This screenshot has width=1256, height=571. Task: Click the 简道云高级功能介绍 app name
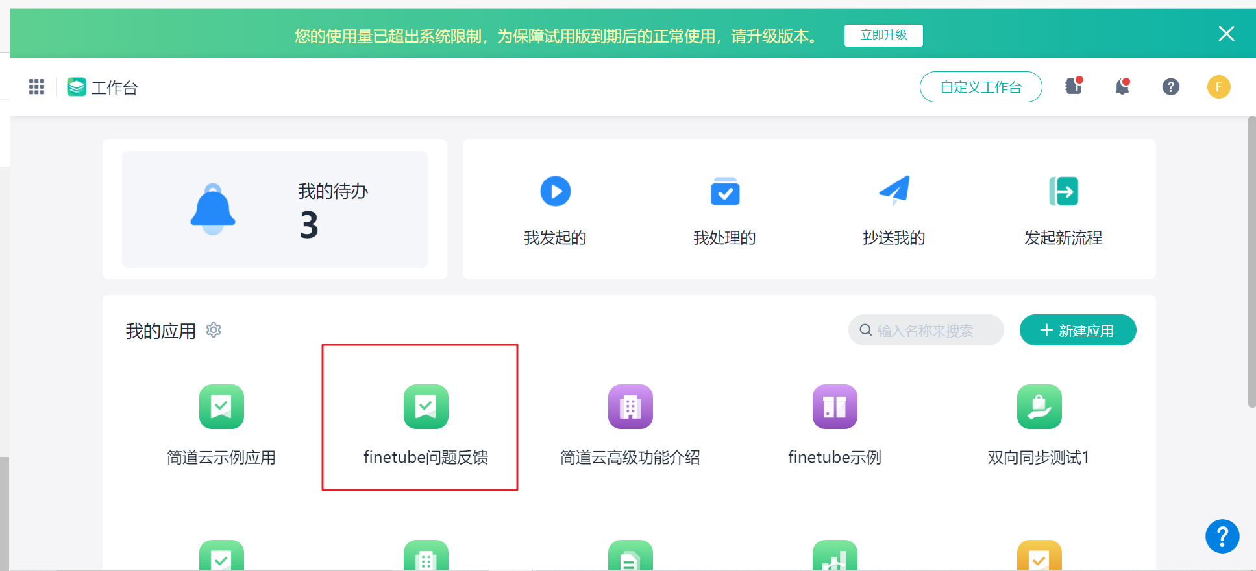click(x=630, y=458)
